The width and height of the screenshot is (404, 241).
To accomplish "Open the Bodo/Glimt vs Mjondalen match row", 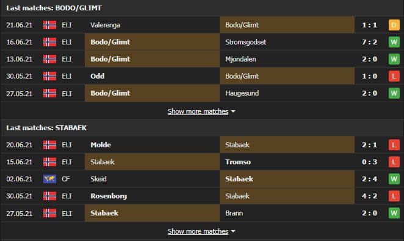I will pos(202,59).
